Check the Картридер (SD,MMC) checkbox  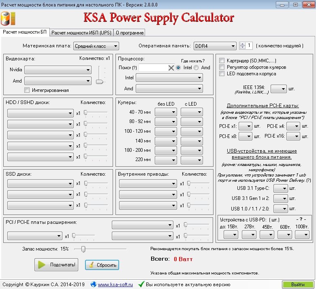click(222, 60)
